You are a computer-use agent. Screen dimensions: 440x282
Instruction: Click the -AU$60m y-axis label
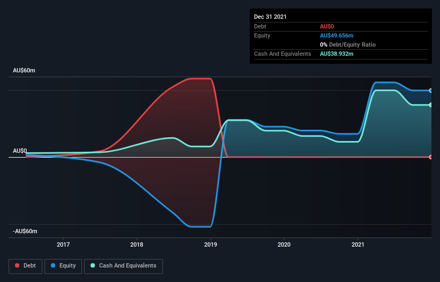tap(25, 231)
